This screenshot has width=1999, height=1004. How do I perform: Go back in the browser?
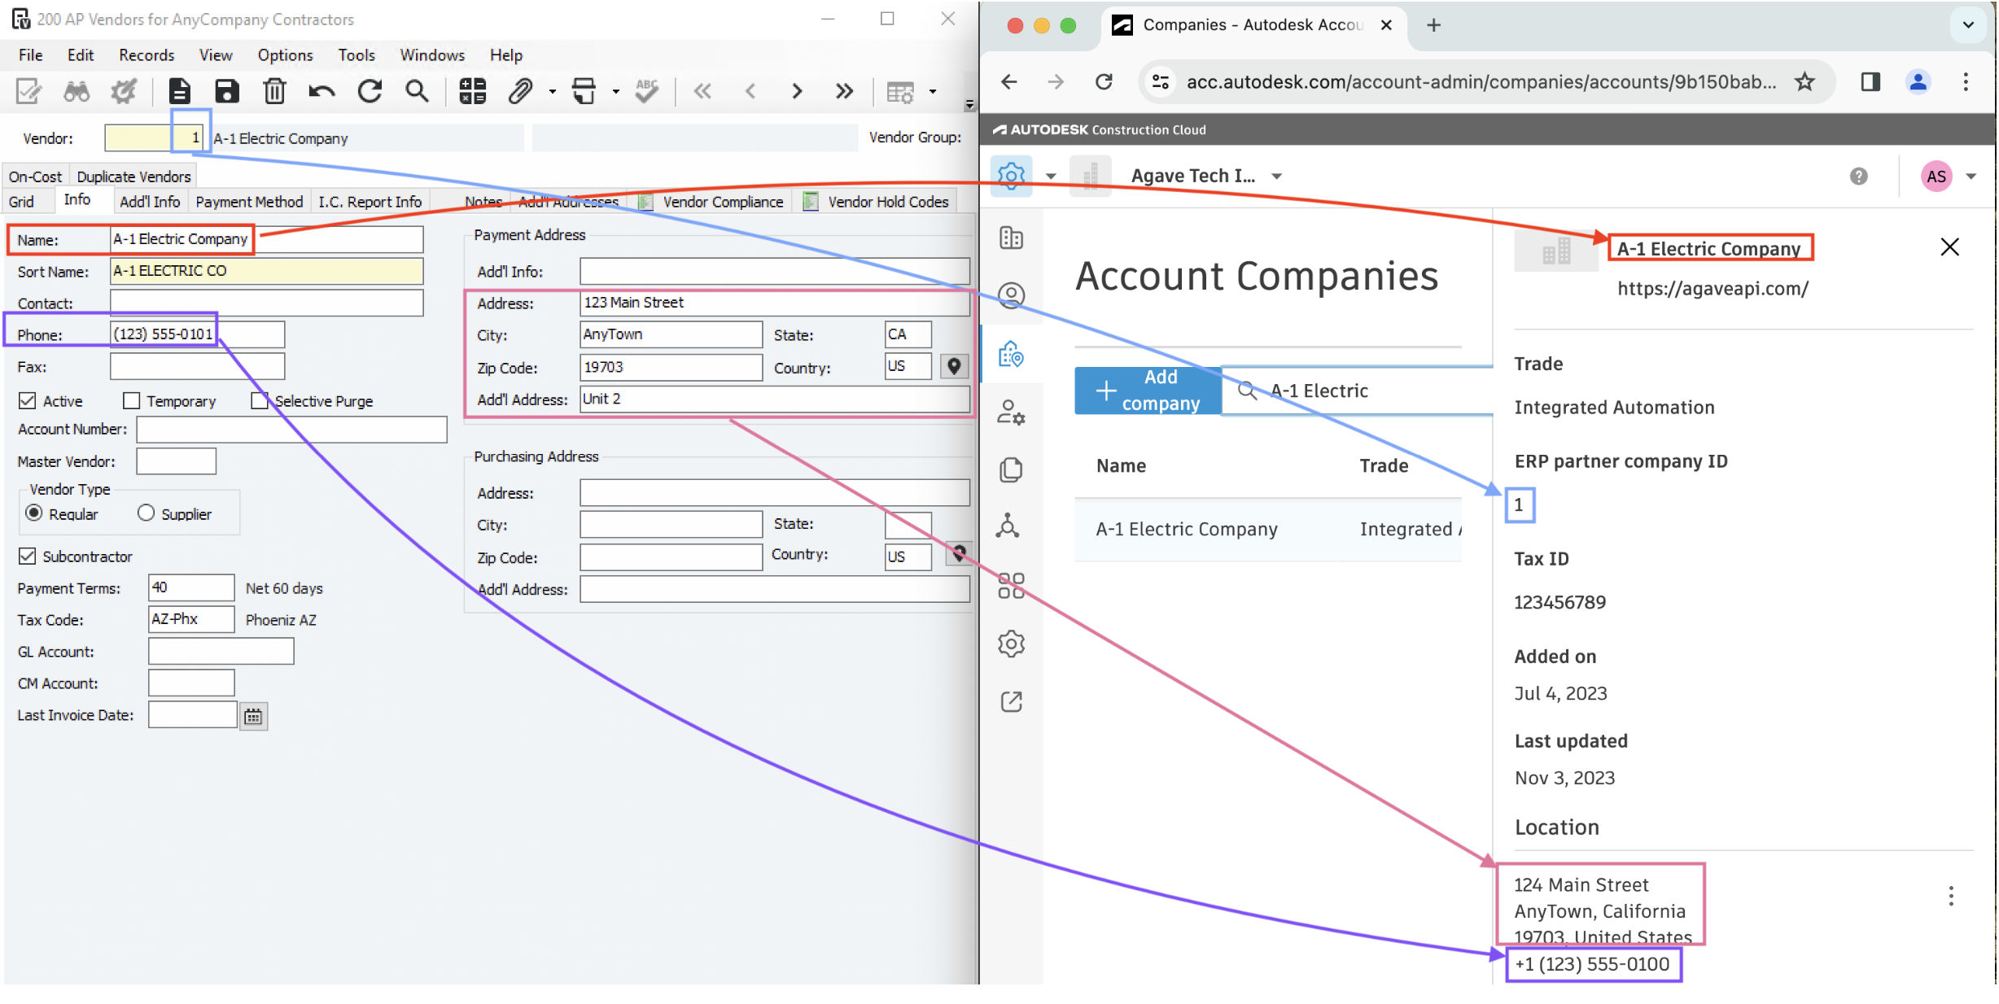pos(1009,81)
